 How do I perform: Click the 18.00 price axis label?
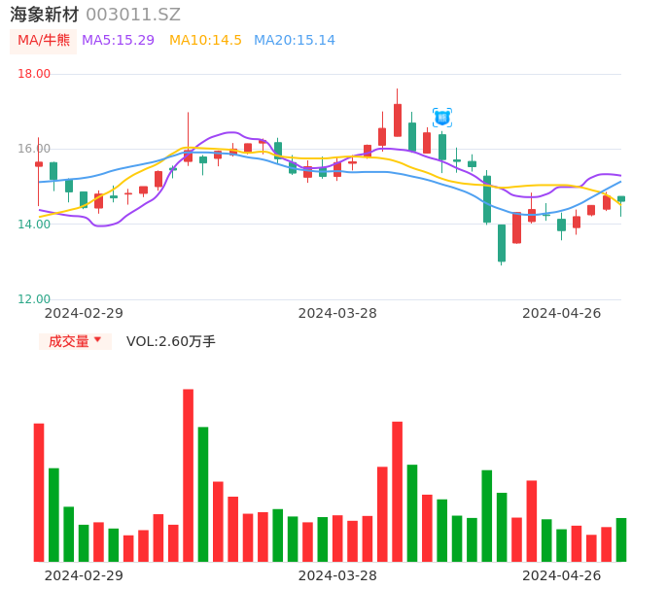click(x=34, y=74)
